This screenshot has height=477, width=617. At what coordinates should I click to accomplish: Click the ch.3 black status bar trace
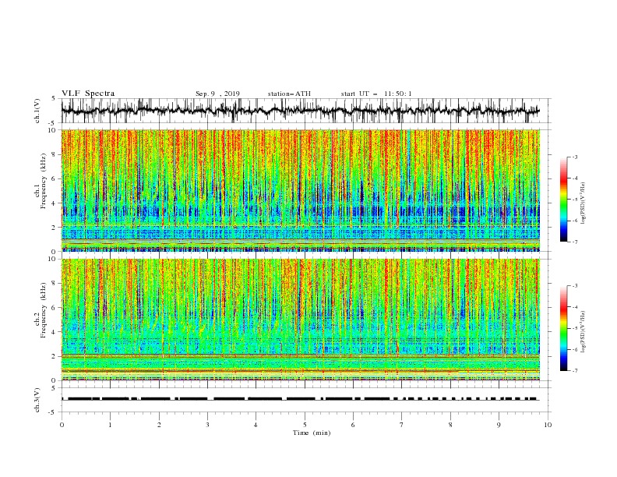(x=301, y=399)
